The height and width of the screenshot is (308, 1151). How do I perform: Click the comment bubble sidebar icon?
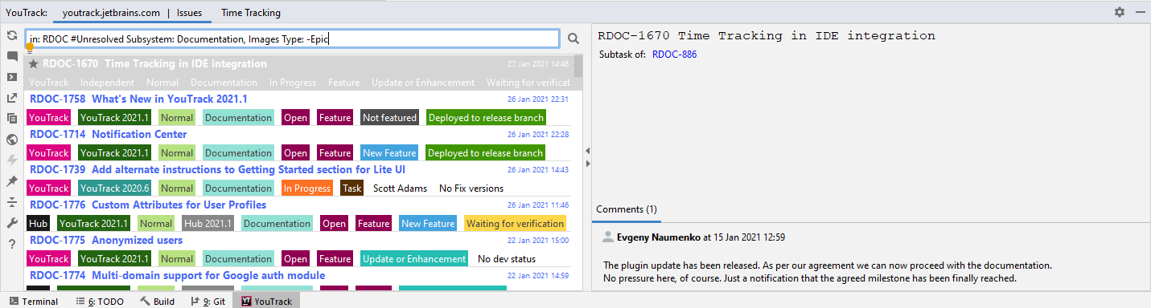(x=12, y=57)
